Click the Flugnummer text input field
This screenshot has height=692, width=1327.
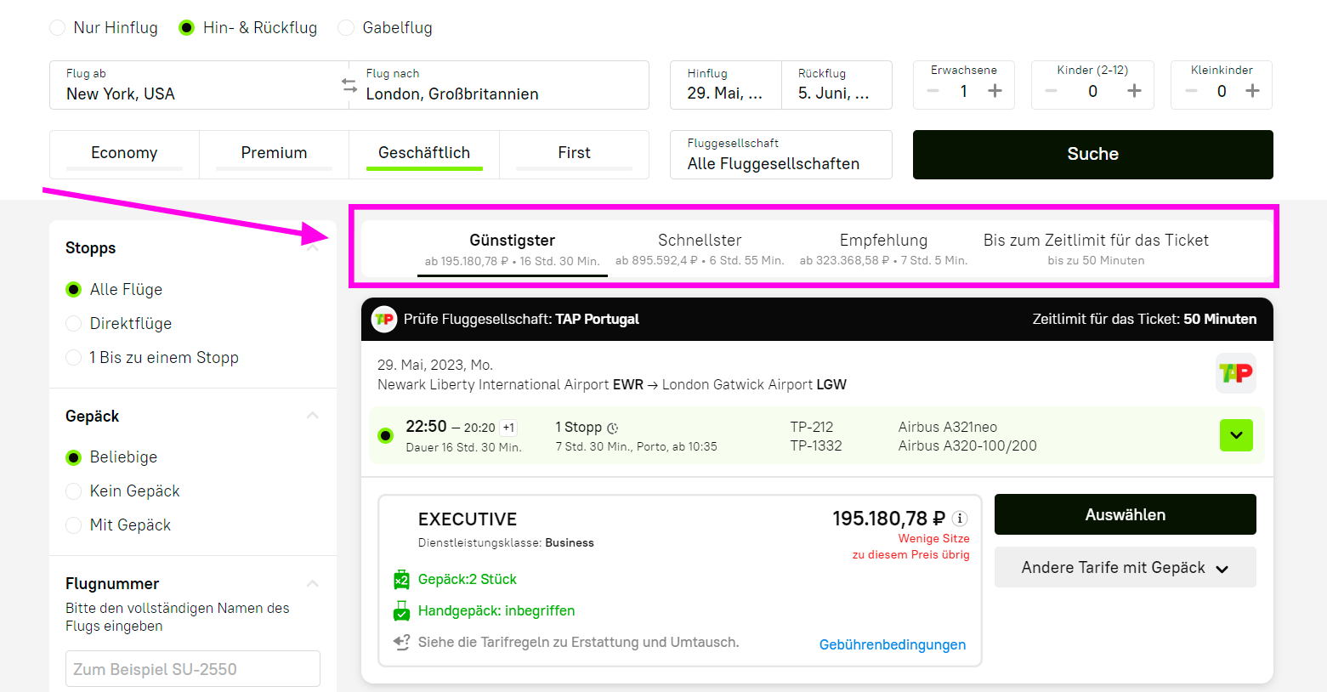tap(193, 669)
